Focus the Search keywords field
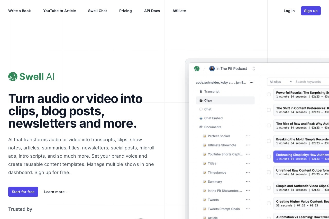Screen dimensions: 329x219 312,82
